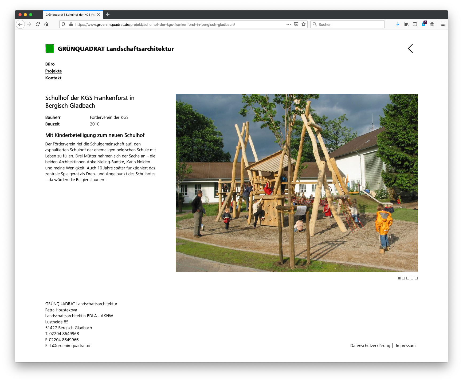463x382 pixels.
Task: Click footer fax 'F. 02204.8649966'
Action: (x=62, y=340)
